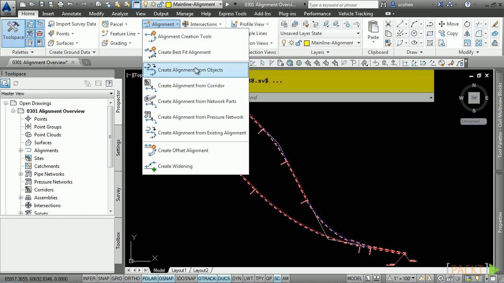Select the Move tool

click(x=448, y=24)
